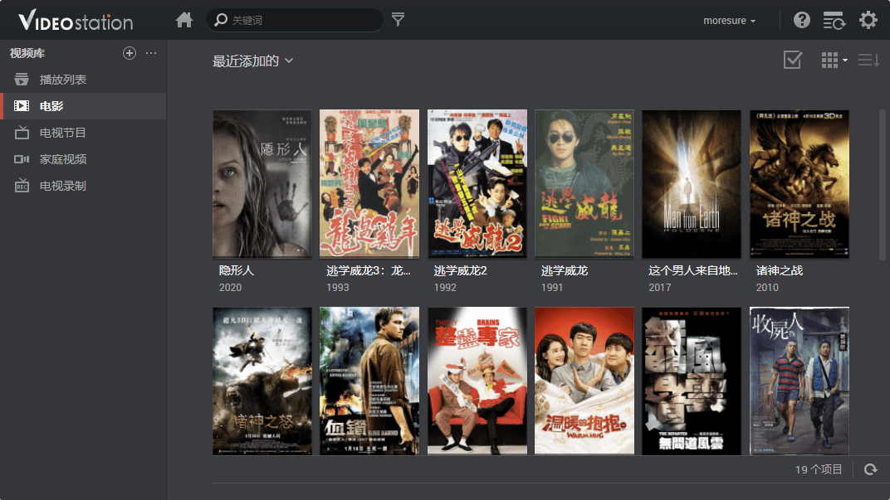Open the search filter funnel icon
Image resolution: width=890 pixels, height=500 pixels.
[x=399, y=20]
